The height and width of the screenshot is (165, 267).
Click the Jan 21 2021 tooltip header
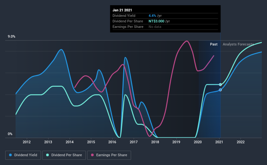click(x=122, y=10)
